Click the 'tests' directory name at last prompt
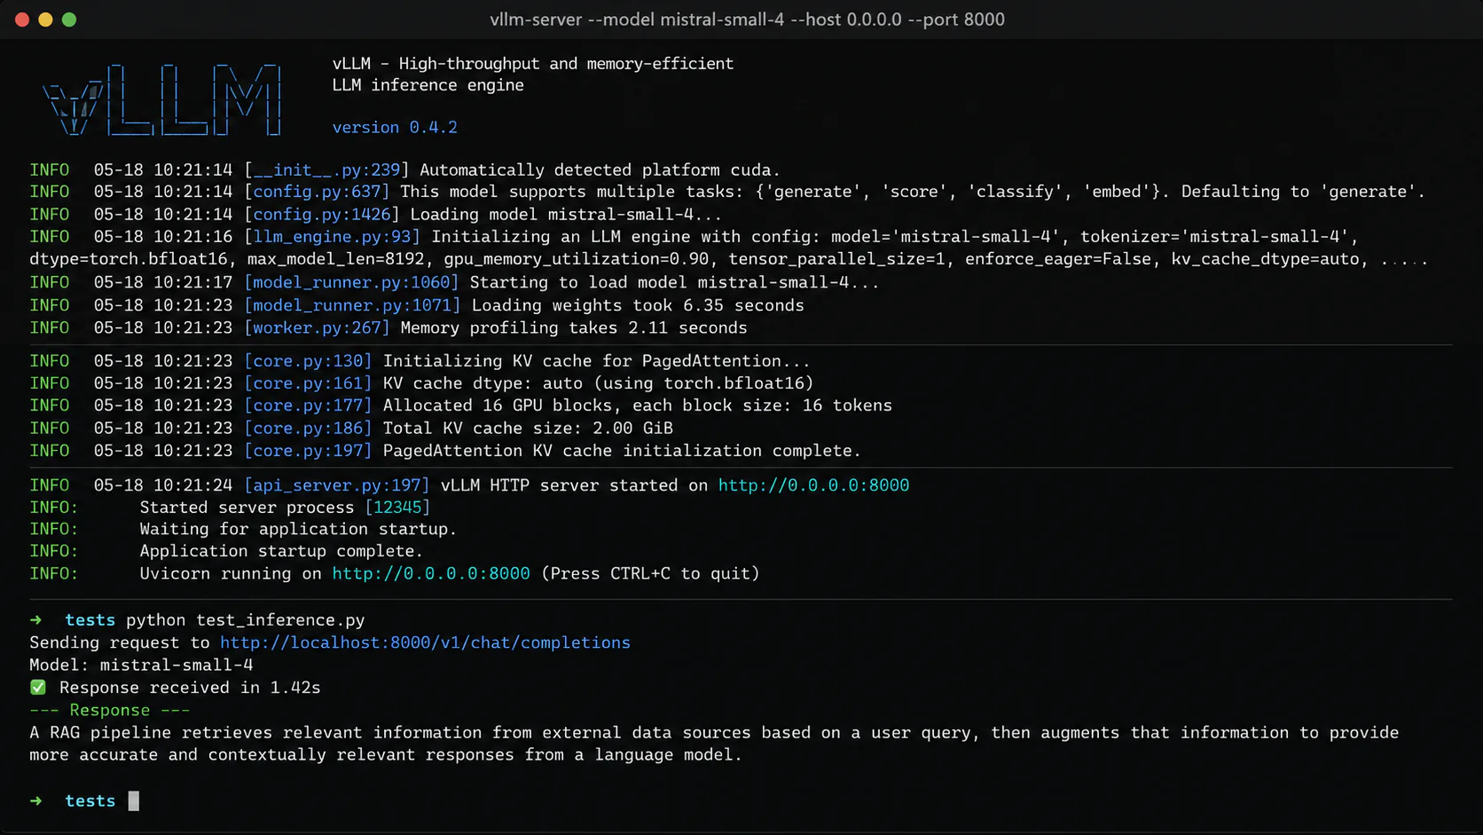1483x835 pixels. (90, 801)
